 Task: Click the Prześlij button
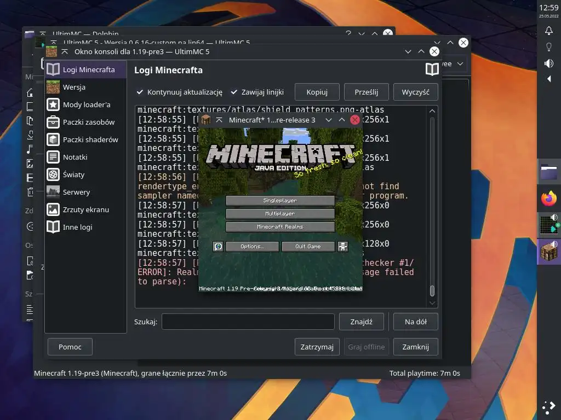click(367, 92)
